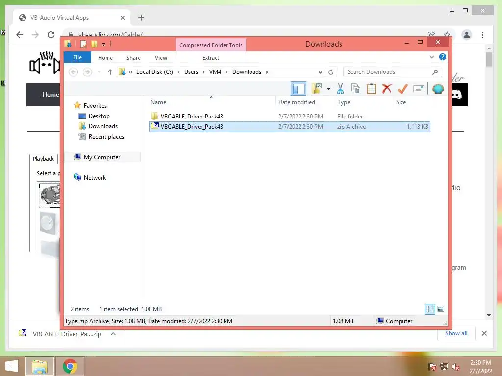Open the Windows Start button
Image resolution: width=502 pixels, height=376 pixels.
click(x=12, y=366)
